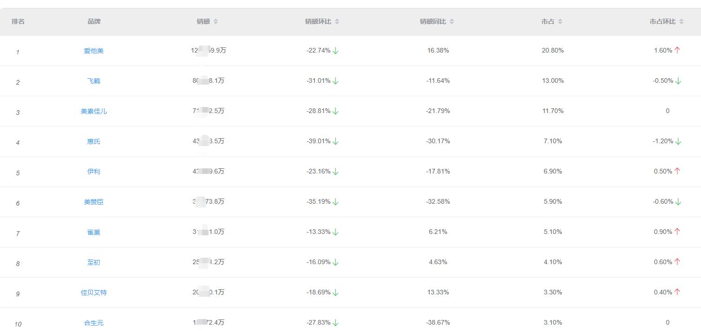Select the 6.21% year-over-year value
The height and width of the screenshot is (333, 701).
(x=438, y=232)
